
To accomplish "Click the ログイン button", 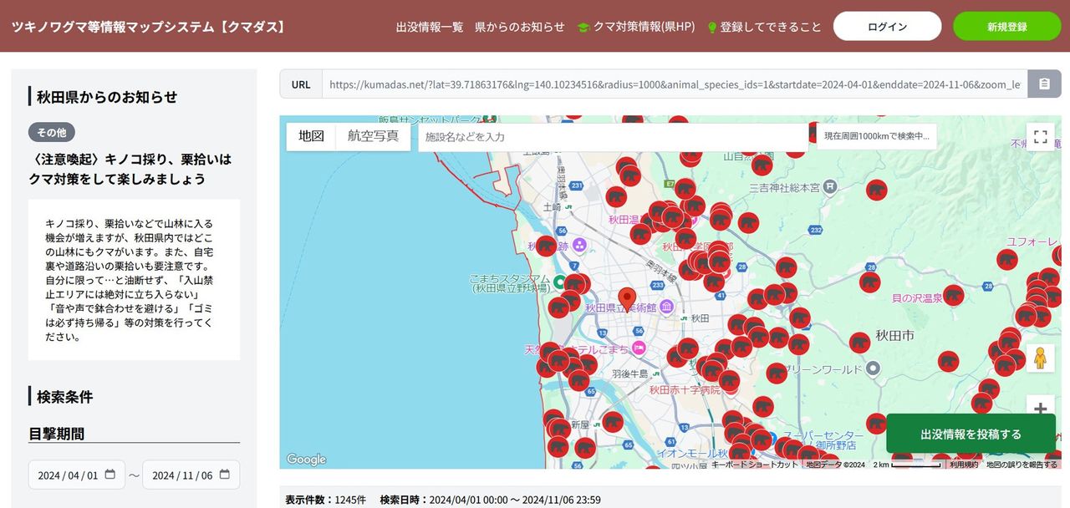I will 887,27.
